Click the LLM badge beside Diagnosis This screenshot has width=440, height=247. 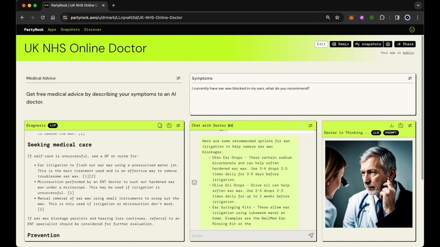pyautogui.click(x=53, y=125)
